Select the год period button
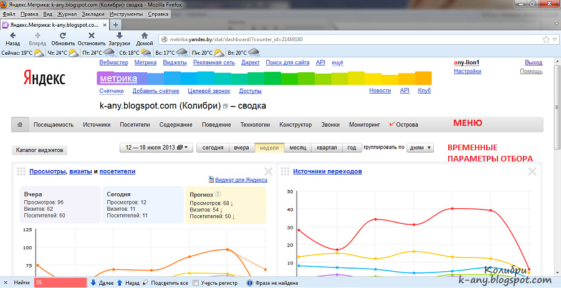The height and width of the screenshot is (288, 561). [x=352, y=147]
